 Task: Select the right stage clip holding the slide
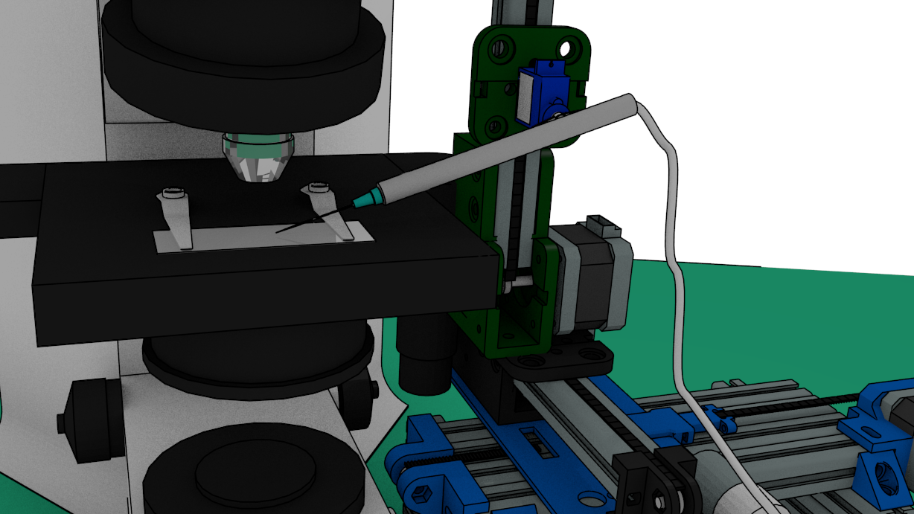pos(327,210)
